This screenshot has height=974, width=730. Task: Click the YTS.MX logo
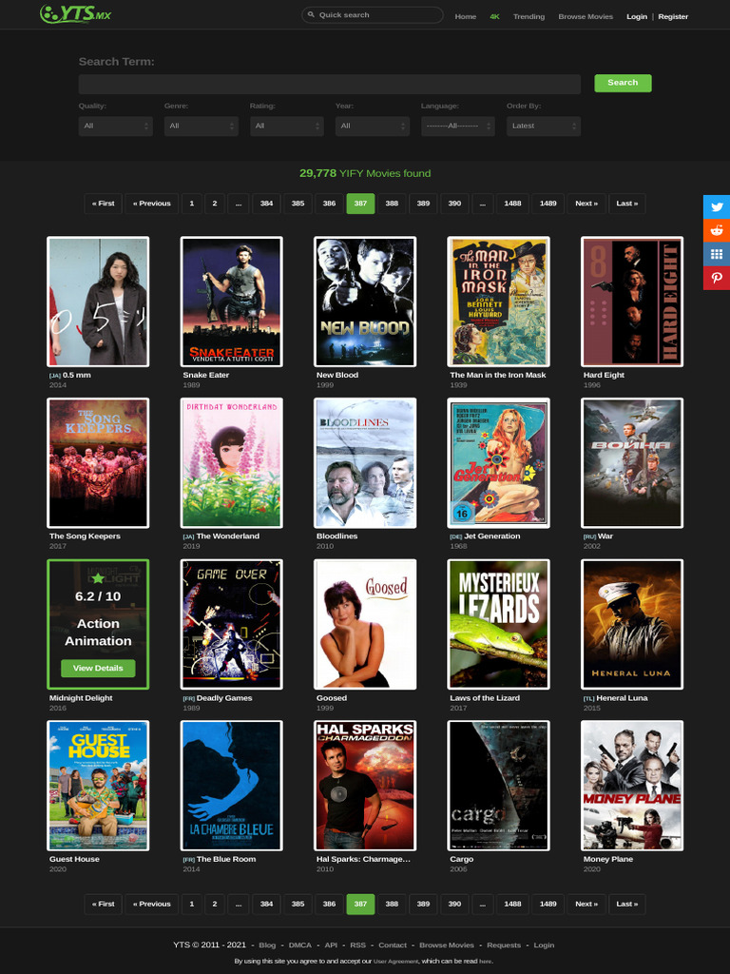tap(75, 13)
